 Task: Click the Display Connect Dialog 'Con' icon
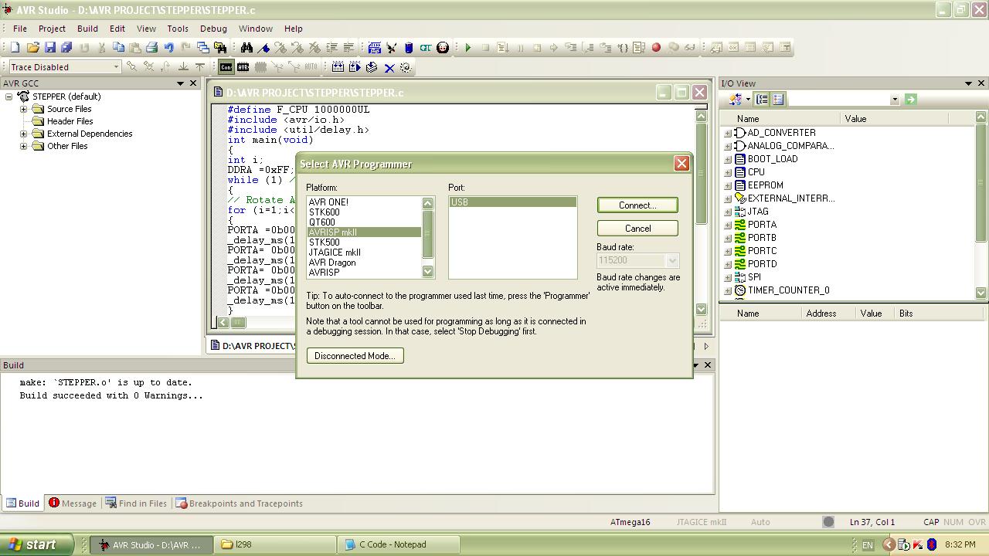[x=226, y=67]
